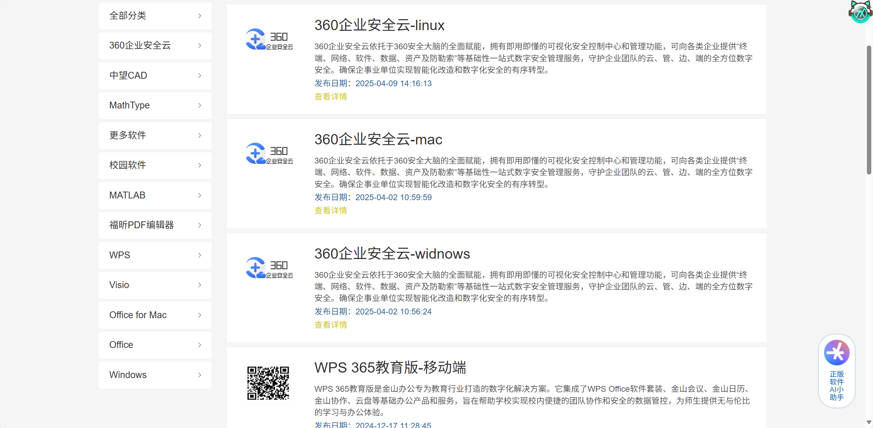Viewport: 873px width, 428px height.
Task: Click the page vertical scrollbar thumb
Action: click(869, 110)
